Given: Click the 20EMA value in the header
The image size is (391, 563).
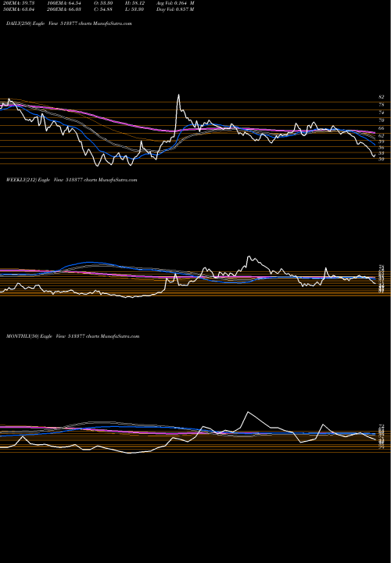Looking at the screenshot, I should click(17, 3).
